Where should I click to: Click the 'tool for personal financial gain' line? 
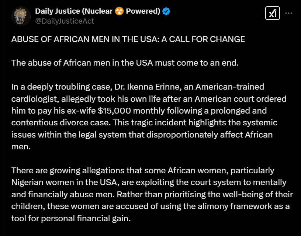(71, 218)
